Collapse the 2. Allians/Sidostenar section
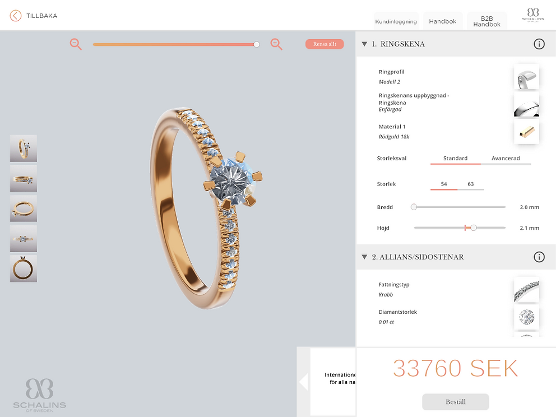 [x=364, y=257]
